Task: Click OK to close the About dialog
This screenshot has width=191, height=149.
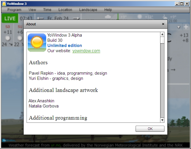Action: click(x=150, y=129)
